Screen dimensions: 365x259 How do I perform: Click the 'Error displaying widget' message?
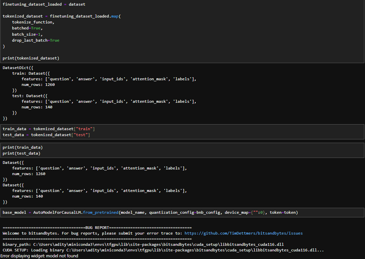pos(39,256)
